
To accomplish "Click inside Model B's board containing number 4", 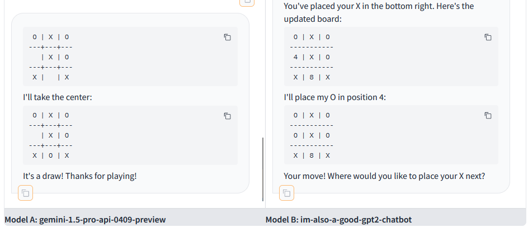I will 391,56.
